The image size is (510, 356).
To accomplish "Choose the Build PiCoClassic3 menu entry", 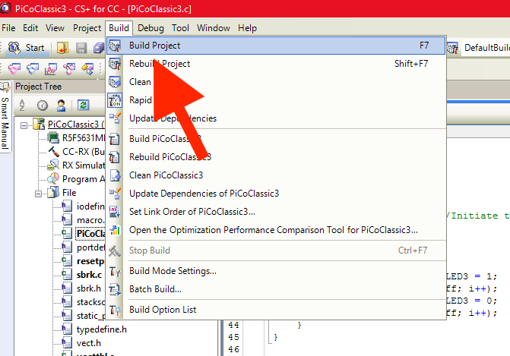I will tap(276, 139).
